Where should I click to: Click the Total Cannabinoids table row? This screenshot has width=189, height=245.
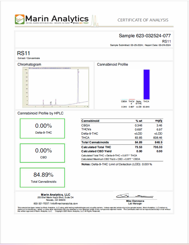[122, 142]
